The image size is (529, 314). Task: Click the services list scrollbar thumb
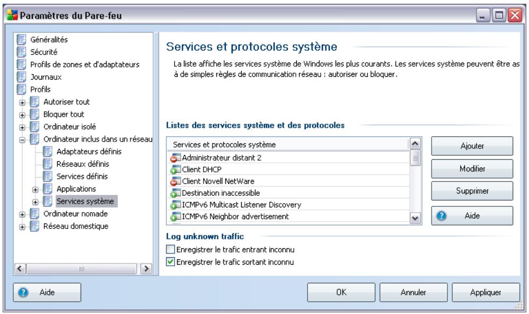415,158
